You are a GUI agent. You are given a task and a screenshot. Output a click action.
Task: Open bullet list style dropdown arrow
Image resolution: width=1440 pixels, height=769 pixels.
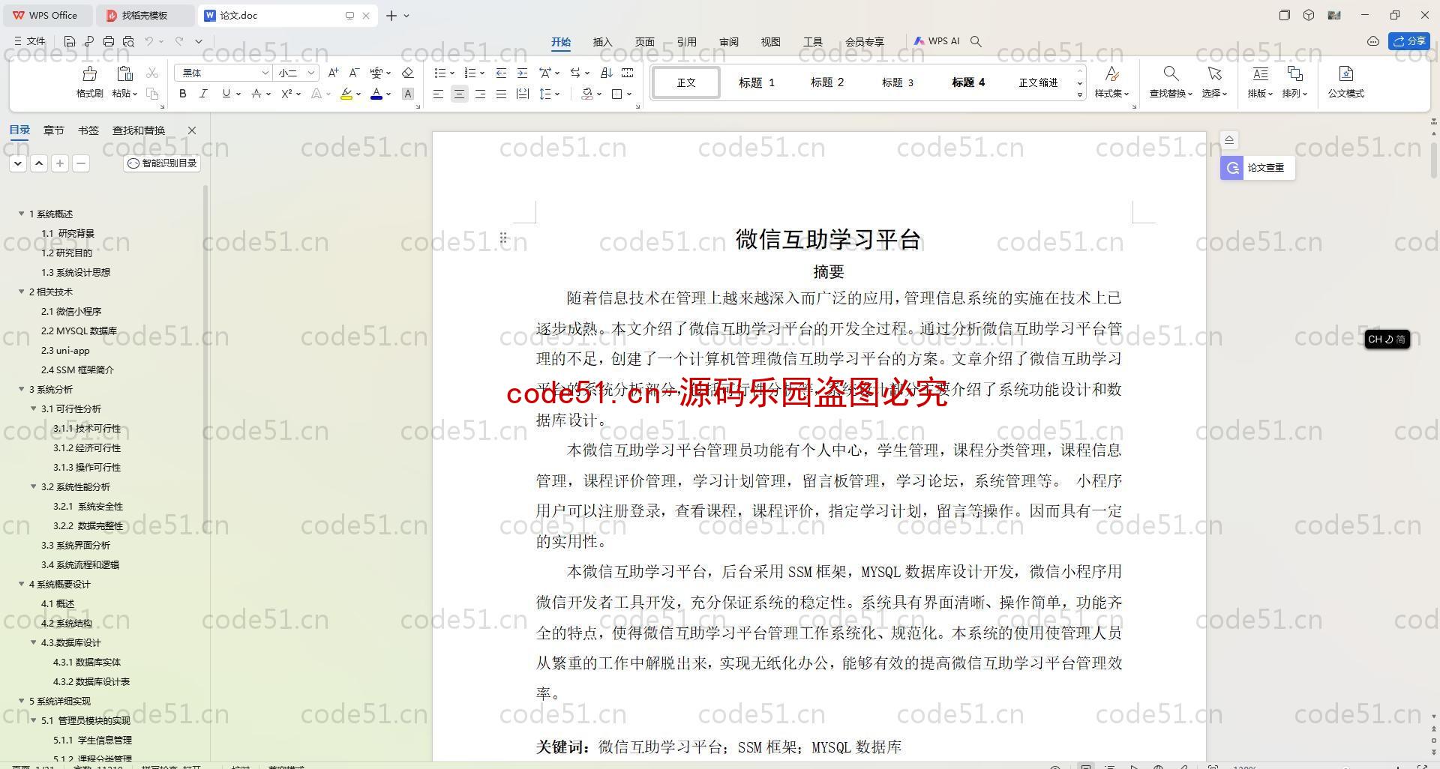[x=452, y=73]
